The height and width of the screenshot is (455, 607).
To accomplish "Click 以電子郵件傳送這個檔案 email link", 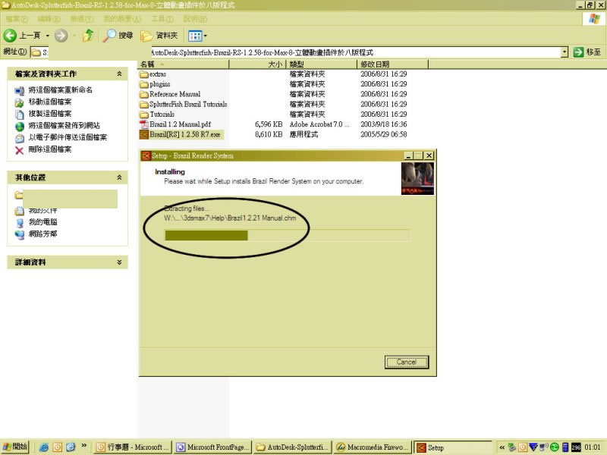I will point(68,137).
